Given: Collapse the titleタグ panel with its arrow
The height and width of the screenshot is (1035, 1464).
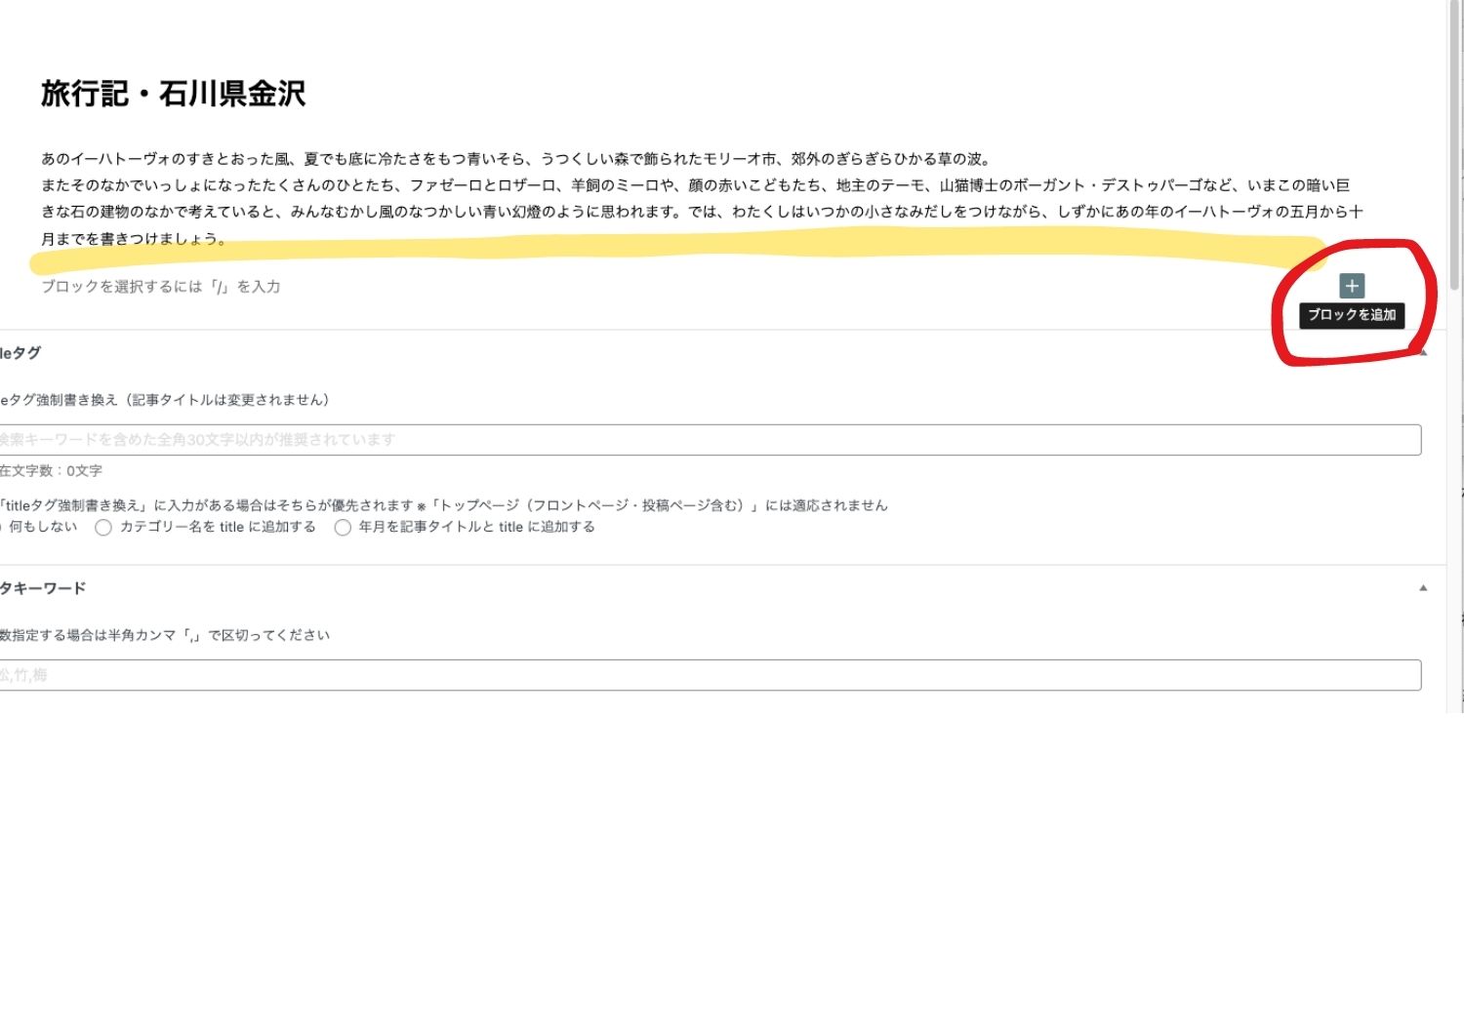Looking at the screenshot, I should pyautogui.click(x=1423, y=352).
